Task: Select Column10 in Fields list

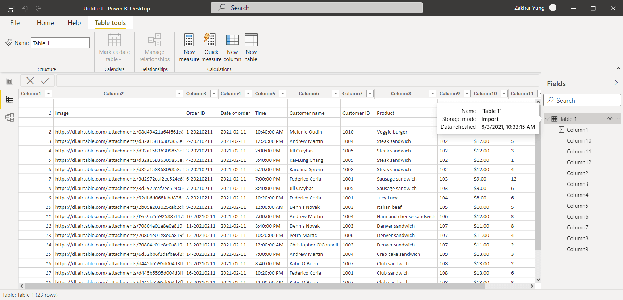Action: click(579, 140)
